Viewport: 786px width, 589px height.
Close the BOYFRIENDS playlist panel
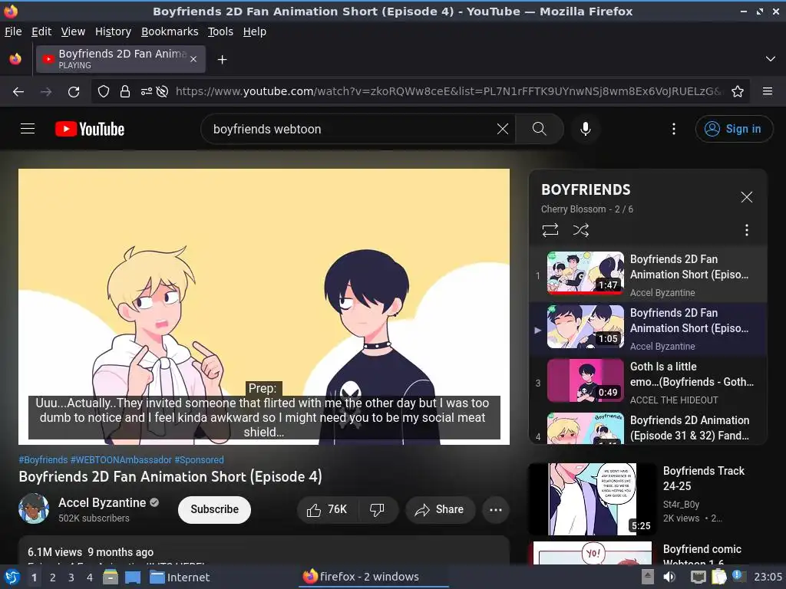[x=747, y=197]
